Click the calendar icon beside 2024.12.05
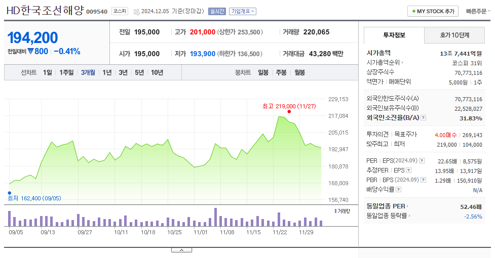495x258 pixels. pyautogui.click(x=136, y=12)
